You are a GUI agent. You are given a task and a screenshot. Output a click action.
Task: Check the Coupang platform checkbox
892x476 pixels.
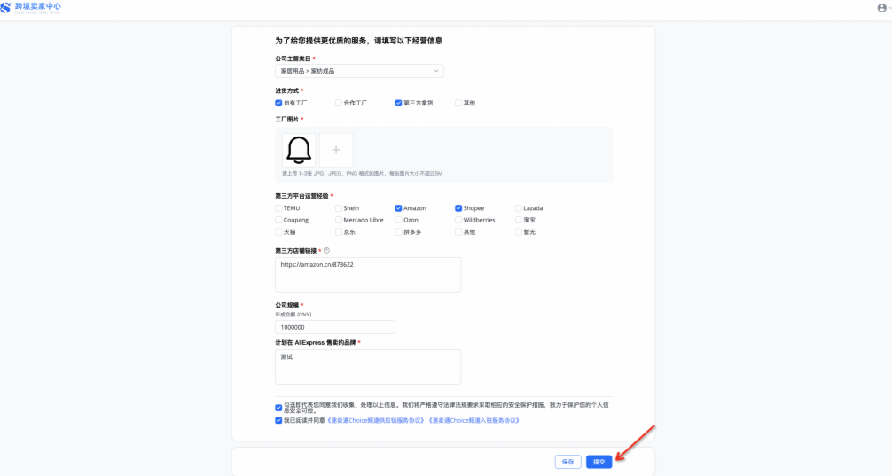[278, 220]
